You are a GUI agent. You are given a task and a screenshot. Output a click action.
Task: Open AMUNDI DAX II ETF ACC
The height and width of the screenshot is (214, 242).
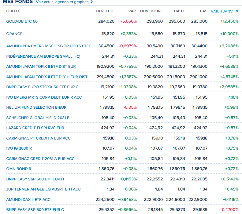[x=28, y=200]
